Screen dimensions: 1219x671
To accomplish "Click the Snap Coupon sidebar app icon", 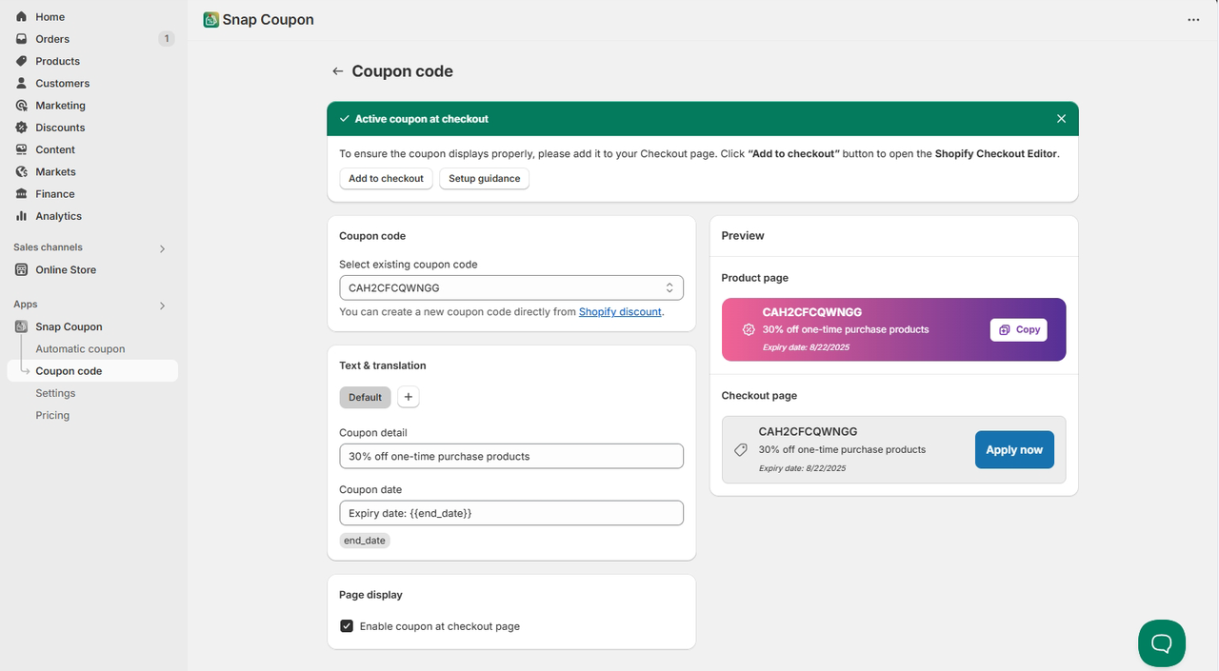I will point(21,326).
